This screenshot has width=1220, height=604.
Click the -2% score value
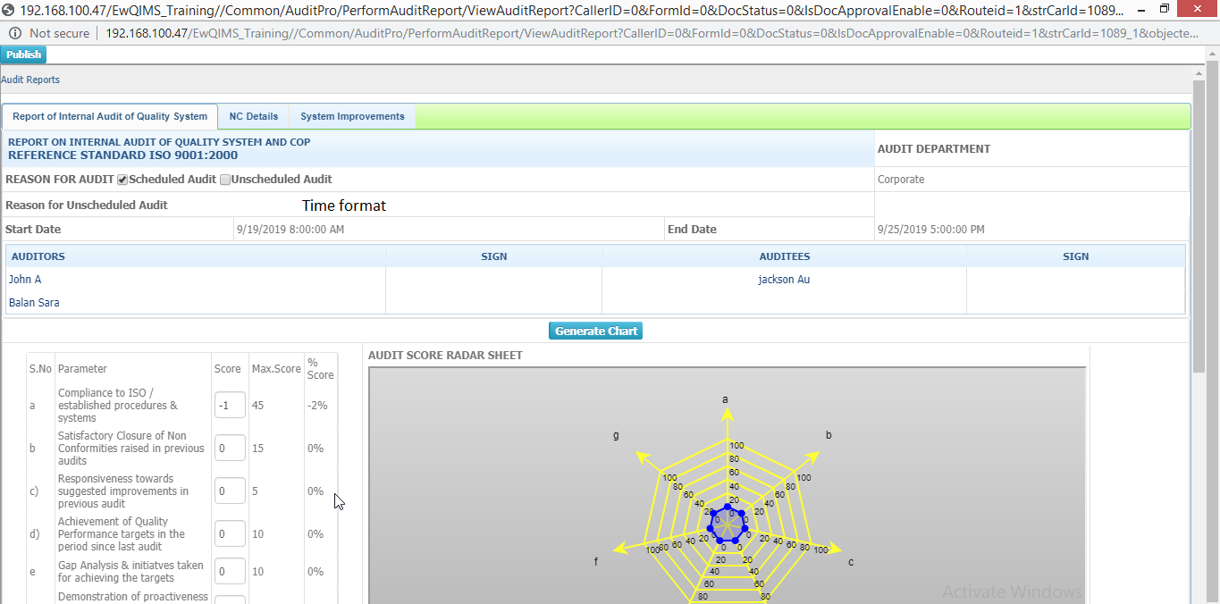(x=317, y=406)
